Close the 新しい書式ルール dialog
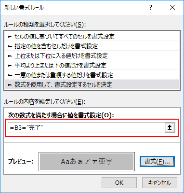184x193 pixels. tap(172, 7)
